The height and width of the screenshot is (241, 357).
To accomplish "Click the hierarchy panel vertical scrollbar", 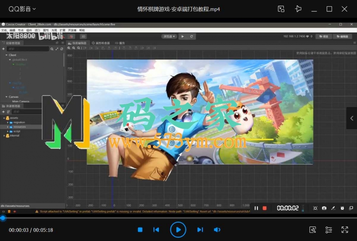I will (x=64, y=60).
